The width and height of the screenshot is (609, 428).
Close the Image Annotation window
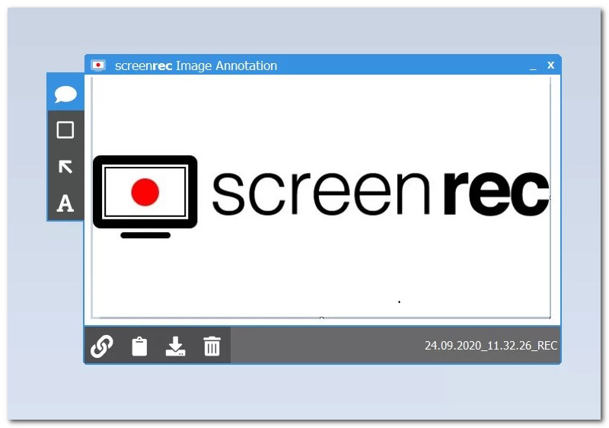coord(550,65)
